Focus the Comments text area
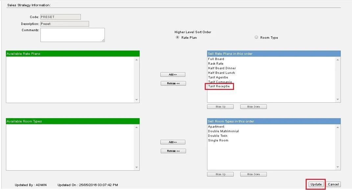The height and width of the screenshot is (190, 352). [73, 35]
